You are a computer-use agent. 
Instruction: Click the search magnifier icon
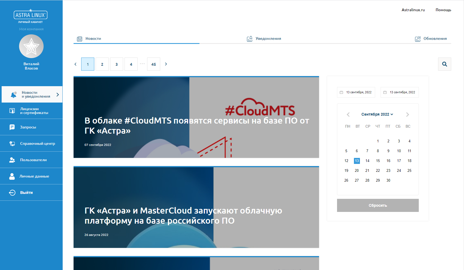444,64
